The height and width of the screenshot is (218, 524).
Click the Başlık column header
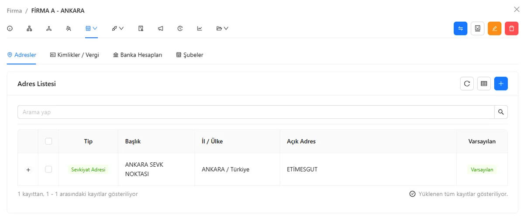157,141
